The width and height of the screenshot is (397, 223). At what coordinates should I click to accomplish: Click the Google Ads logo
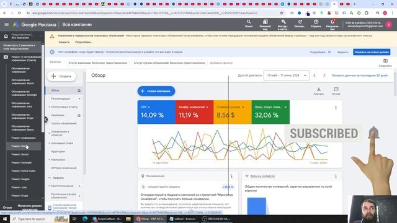click(x=16, y=25)
